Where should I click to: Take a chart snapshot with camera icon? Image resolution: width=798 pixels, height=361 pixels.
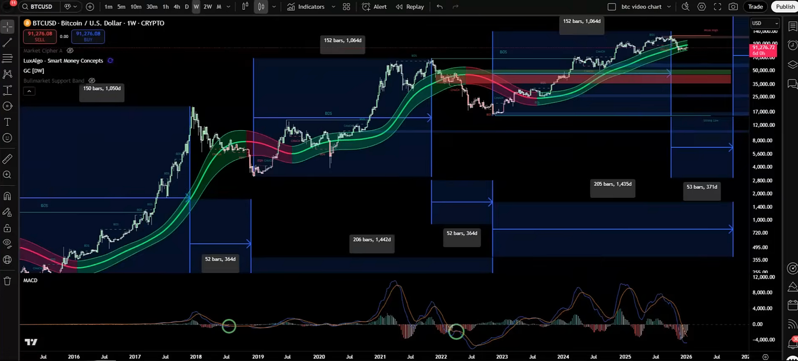tap(733, 7)
